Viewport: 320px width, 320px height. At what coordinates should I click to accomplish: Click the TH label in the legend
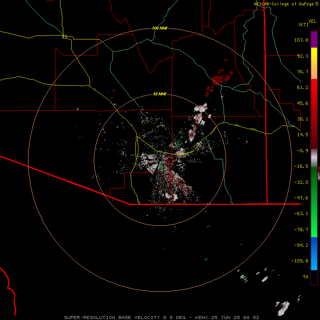(305, 277)
